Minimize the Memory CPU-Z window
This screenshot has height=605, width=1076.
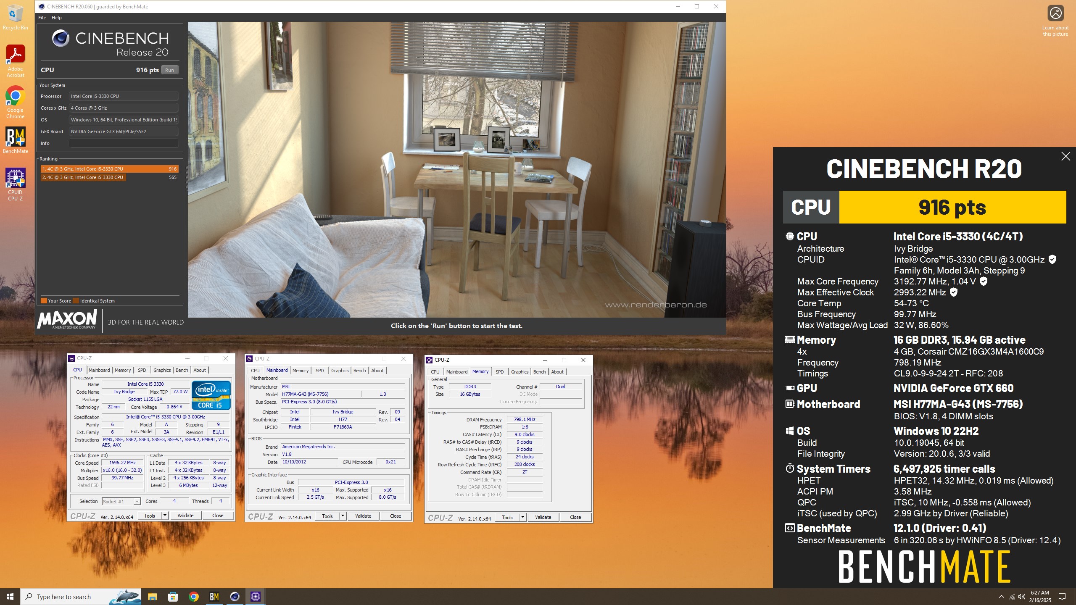(545, 360)
